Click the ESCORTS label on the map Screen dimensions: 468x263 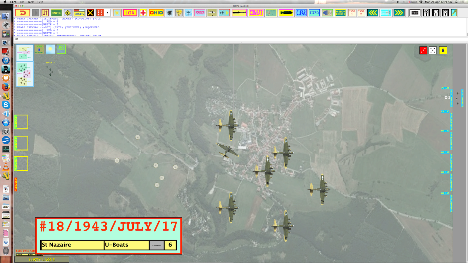50,63
